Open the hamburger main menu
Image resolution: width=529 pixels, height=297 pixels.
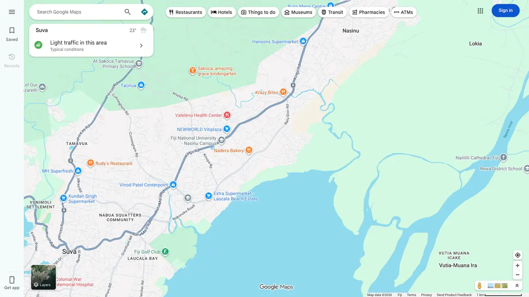point(12,12)
